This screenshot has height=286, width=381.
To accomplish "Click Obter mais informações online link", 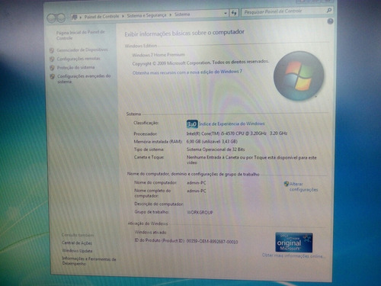I will pos(293,255).
